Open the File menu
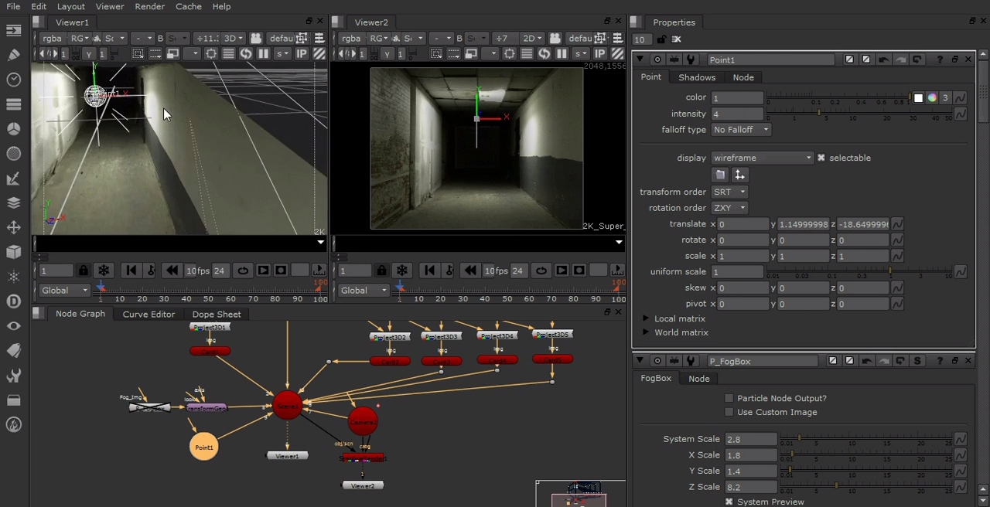Image resolution: width=990 pixels, height=507 pixels. pyautogui.click(x=13, y=6)
